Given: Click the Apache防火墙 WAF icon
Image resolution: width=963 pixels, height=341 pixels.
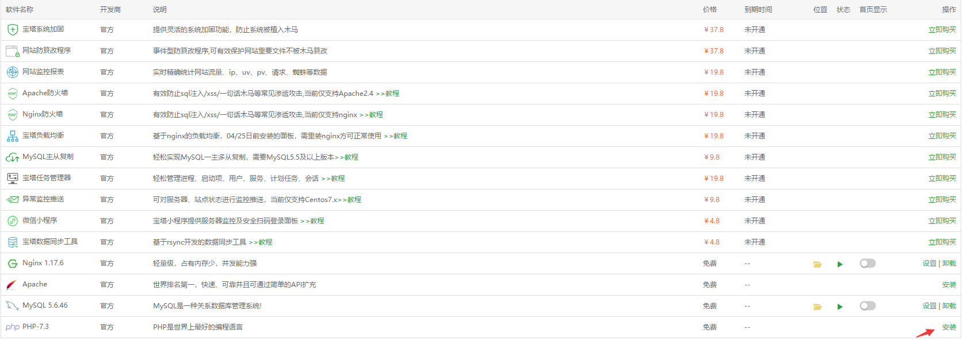Looking at the screenshot, I should pyautogui.click(x=12, y=94).
